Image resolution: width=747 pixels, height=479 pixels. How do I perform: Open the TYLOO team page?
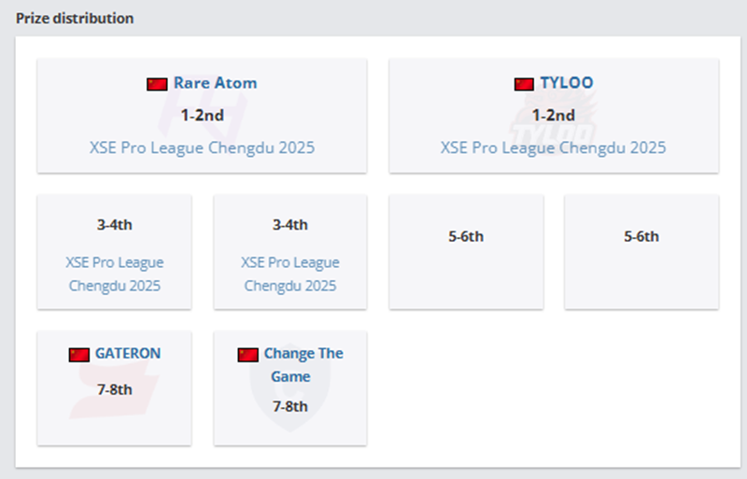(566, 83)
